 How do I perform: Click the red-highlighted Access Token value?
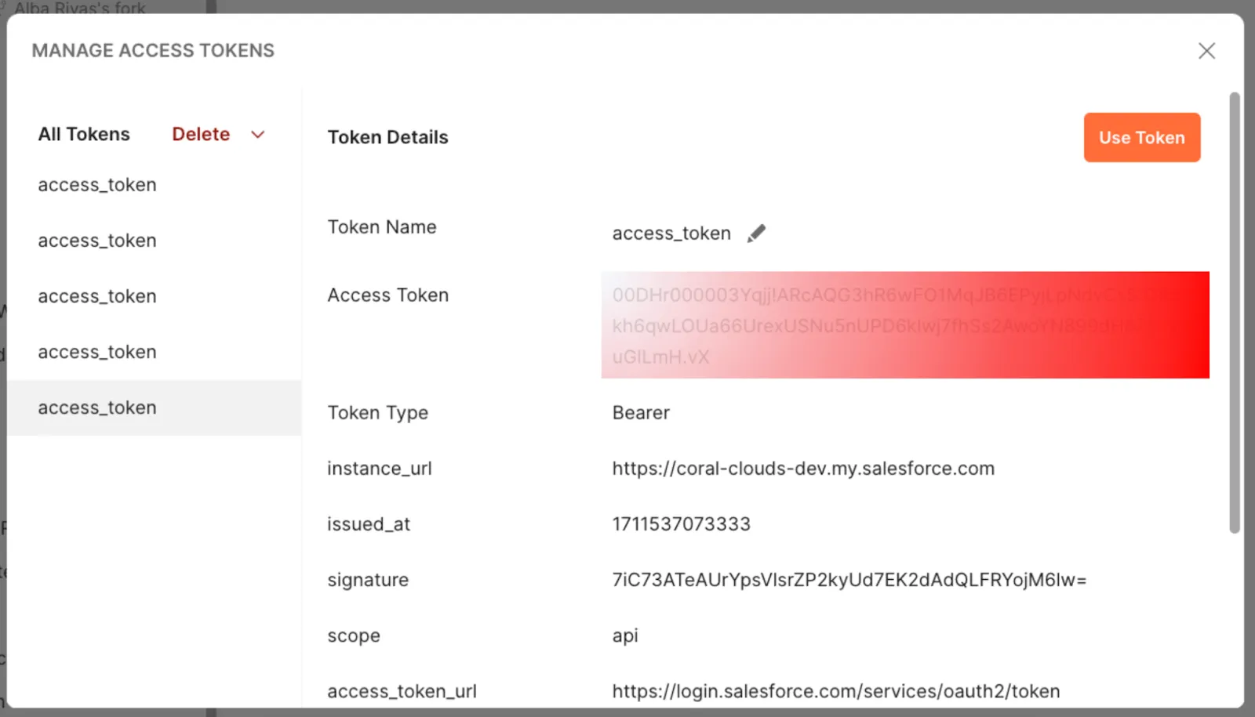[x=904, y=325]
